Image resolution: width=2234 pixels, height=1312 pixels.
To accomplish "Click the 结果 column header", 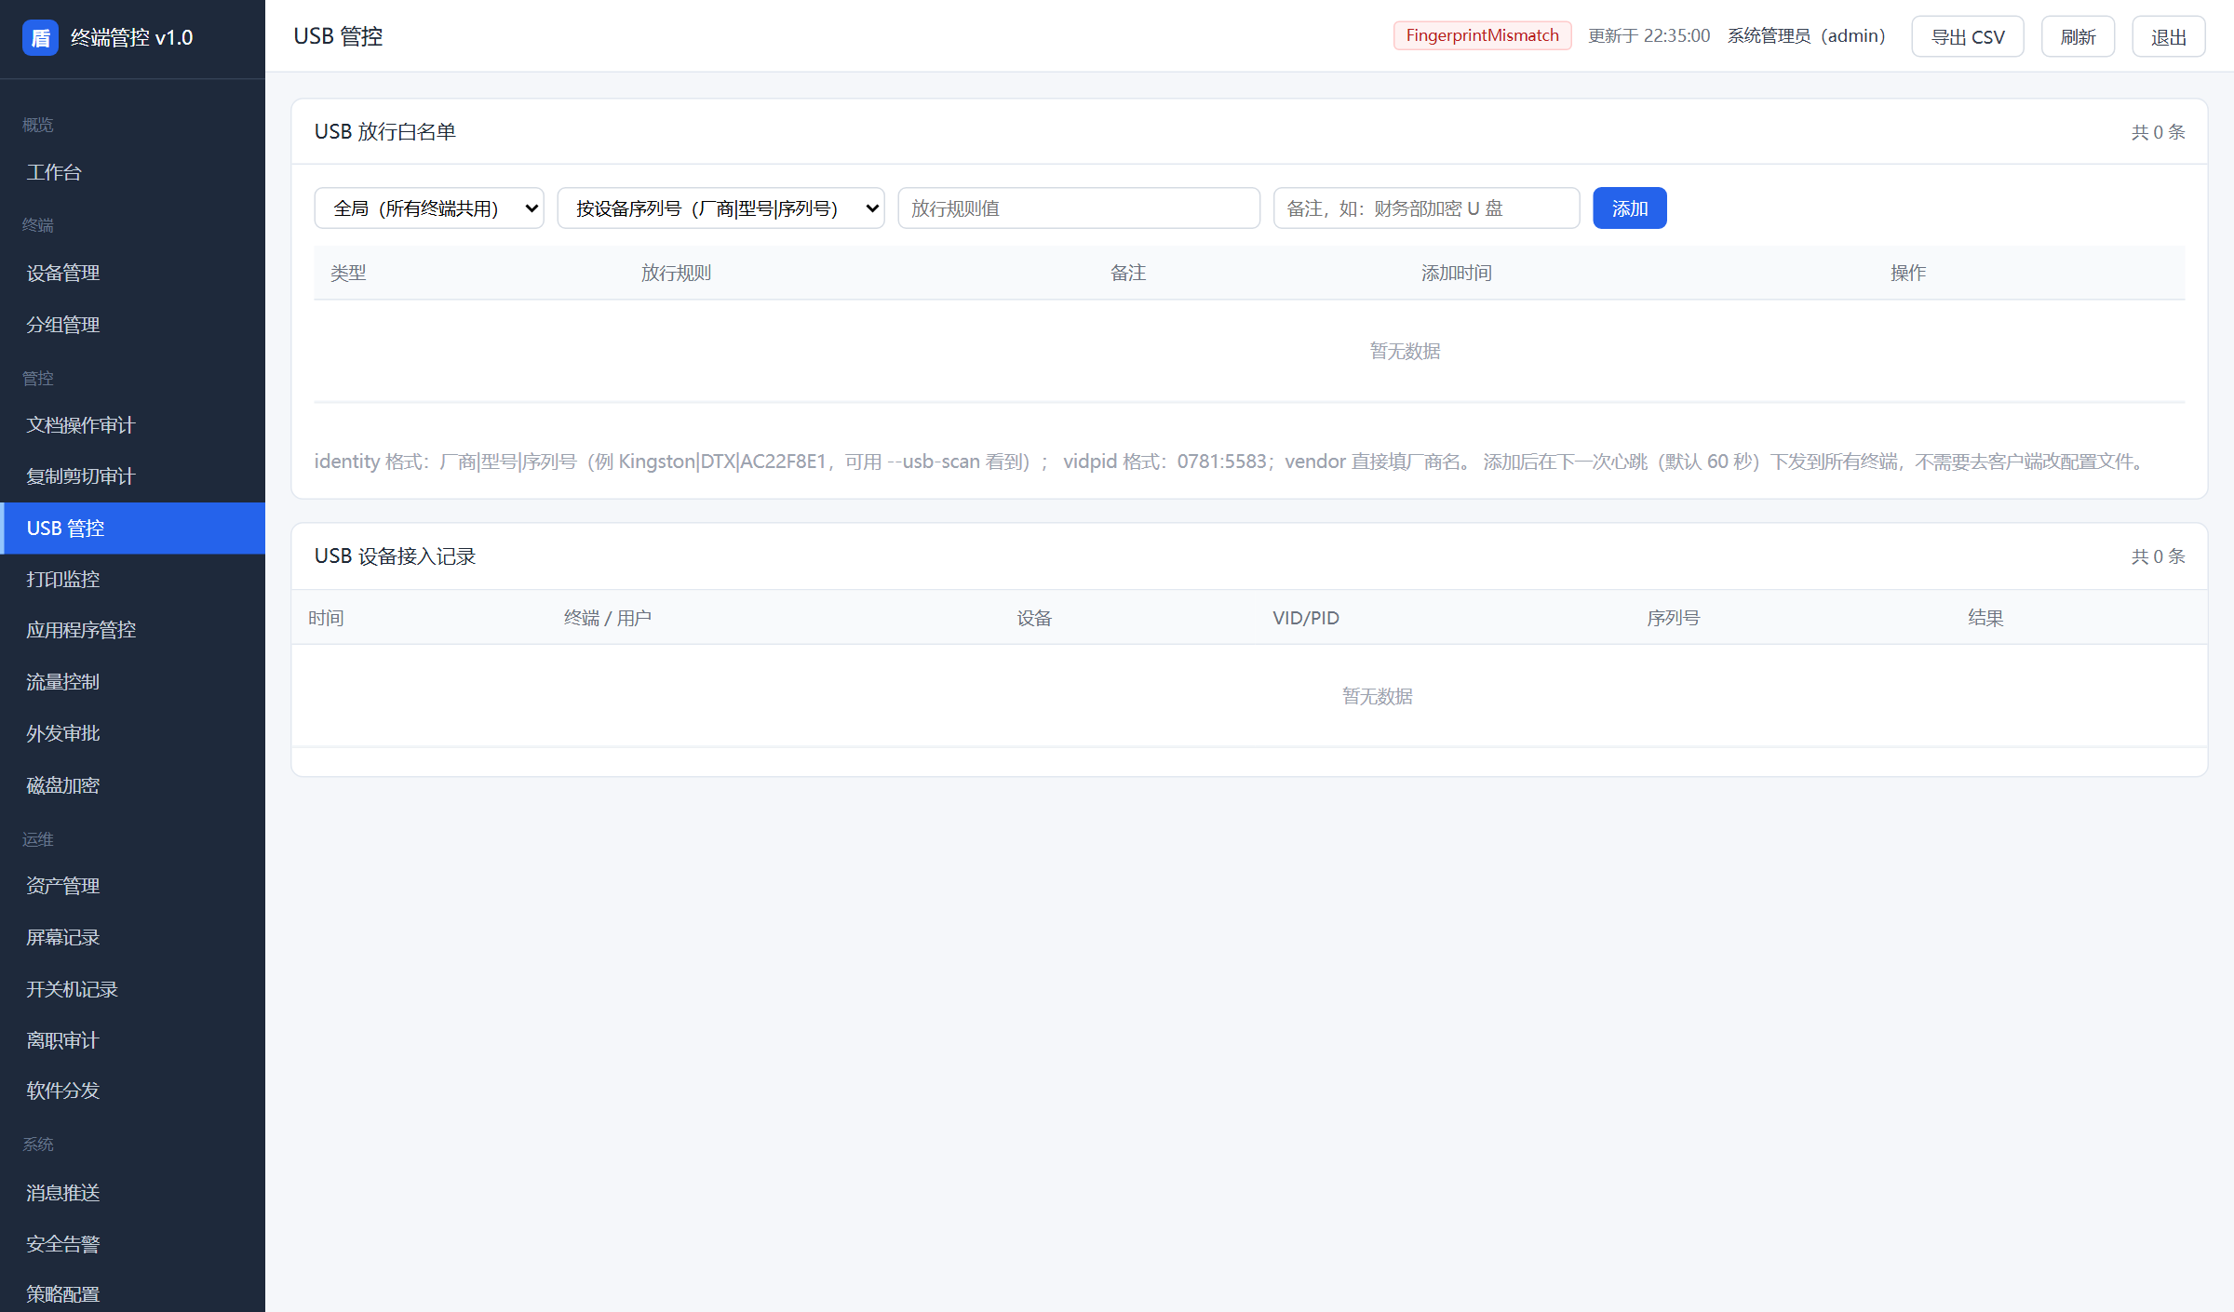I will click(x=1985, y=618).
